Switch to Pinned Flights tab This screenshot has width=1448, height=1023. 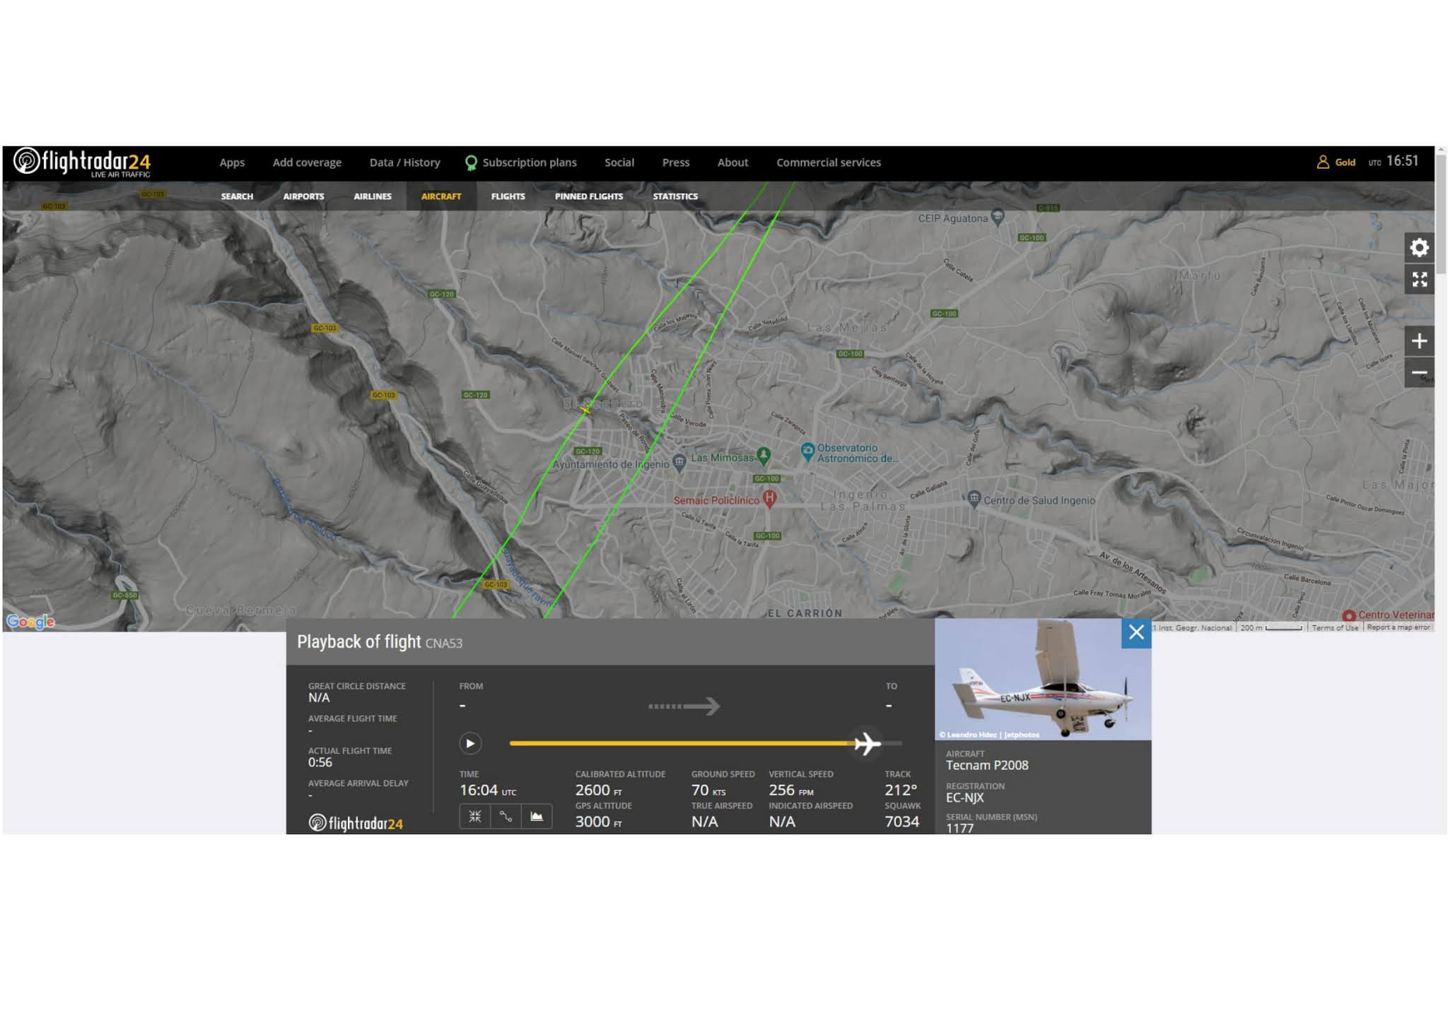pos(588,196)
